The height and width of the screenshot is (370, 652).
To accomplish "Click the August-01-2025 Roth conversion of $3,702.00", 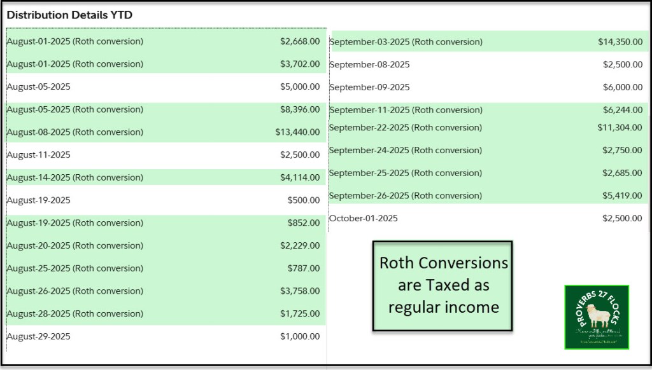I will (75, 64).
